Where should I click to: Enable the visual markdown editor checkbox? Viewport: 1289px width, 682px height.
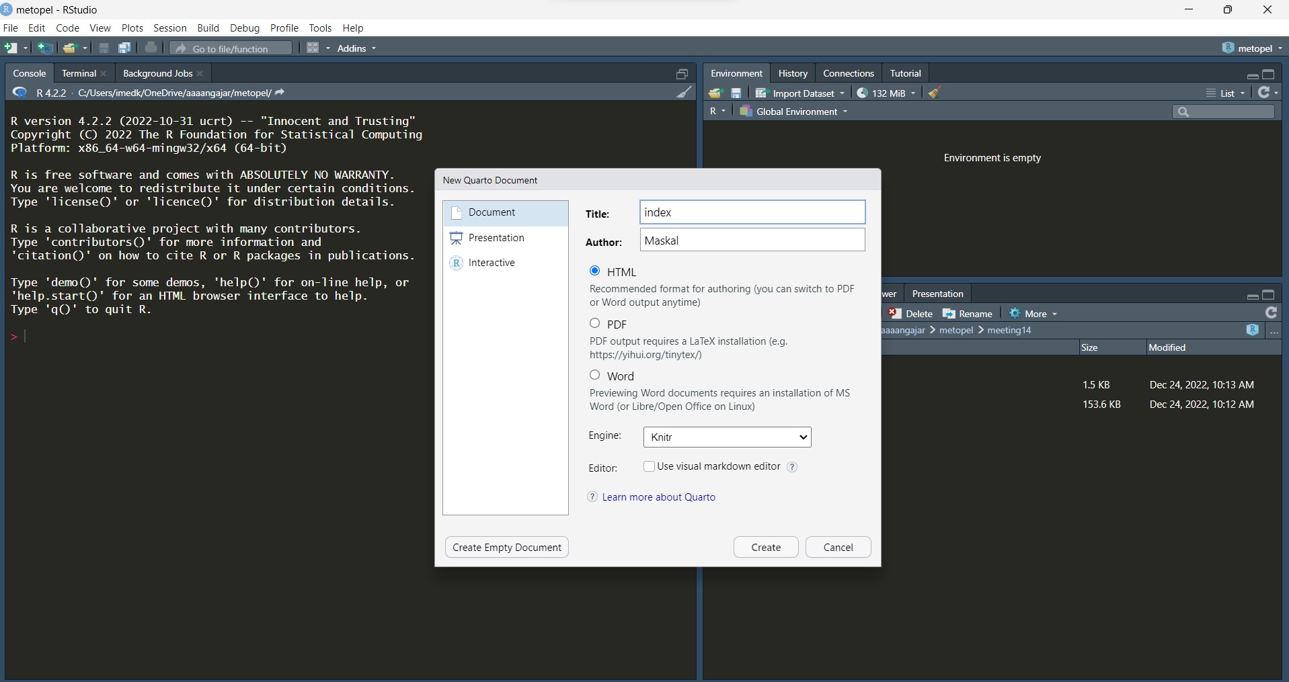click(x=649, y=466)
